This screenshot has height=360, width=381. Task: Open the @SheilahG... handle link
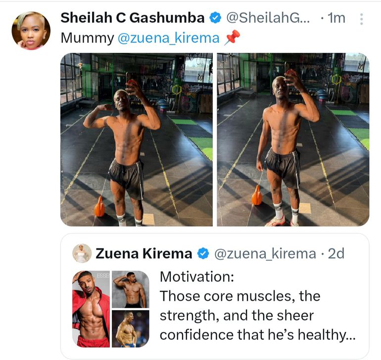(268, 18)
